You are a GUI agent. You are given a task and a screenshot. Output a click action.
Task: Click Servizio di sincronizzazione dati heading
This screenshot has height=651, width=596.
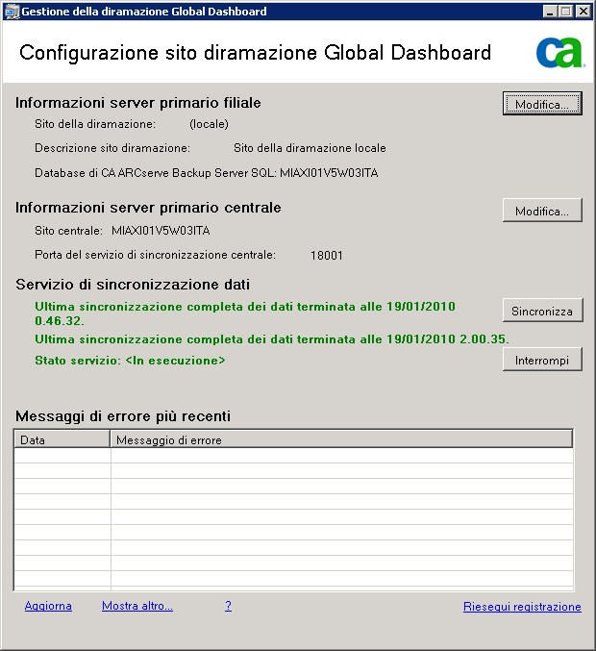[133, 285]
